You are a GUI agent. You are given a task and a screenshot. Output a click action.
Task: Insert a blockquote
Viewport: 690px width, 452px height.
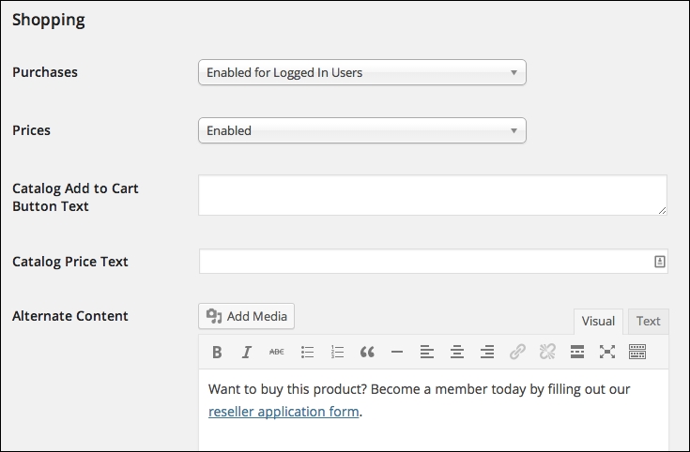[x=367, y=352]
